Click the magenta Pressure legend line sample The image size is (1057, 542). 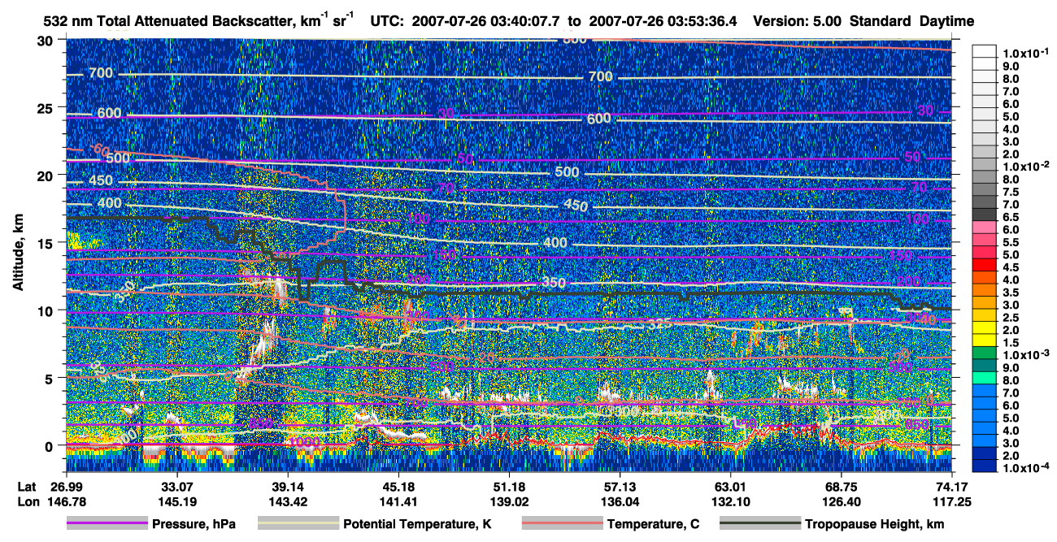pyautogui.click(x=107, y=524)
